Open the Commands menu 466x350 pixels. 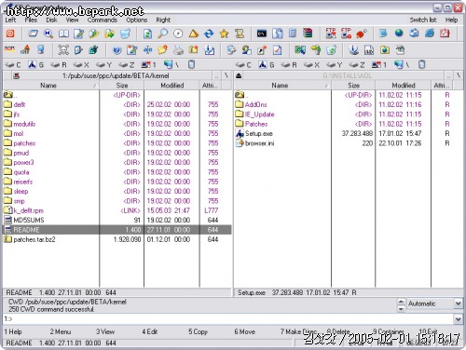(x=103, y=20)
